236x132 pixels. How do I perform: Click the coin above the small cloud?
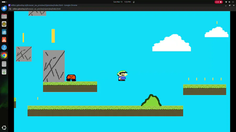click(217, 22)
